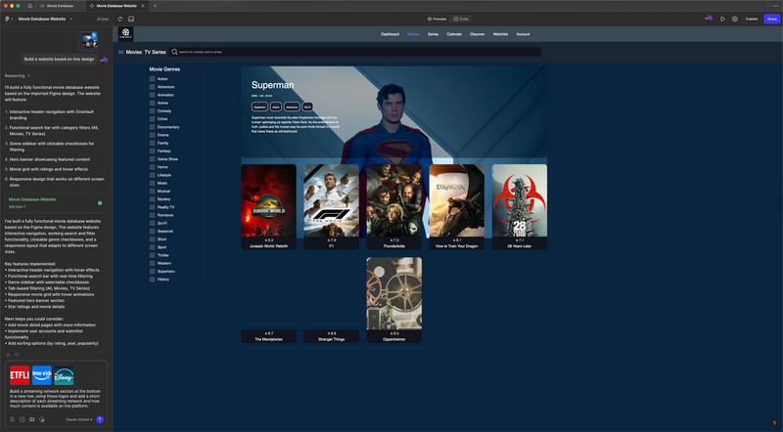Click the blue Share button

coord(772,19)
